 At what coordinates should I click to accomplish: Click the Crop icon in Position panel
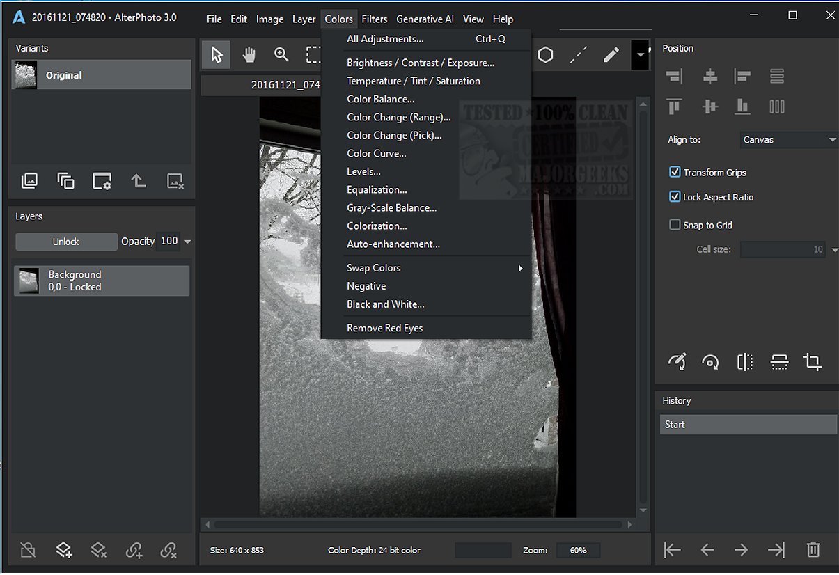[812, 361]
